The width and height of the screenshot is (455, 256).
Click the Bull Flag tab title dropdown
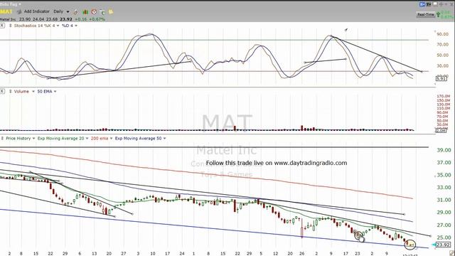[11, 4]
